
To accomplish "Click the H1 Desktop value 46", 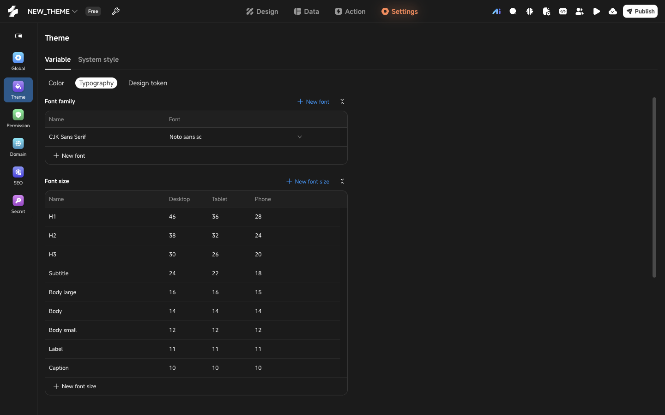I will click(172, 217).
